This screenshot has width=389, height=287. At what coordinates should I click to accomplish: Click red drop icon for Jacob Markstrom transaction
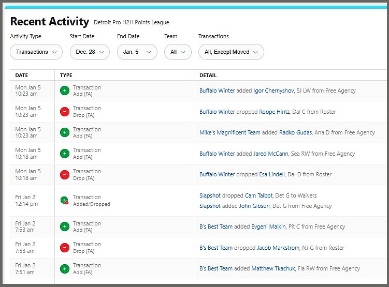click(x=65, y=248)
